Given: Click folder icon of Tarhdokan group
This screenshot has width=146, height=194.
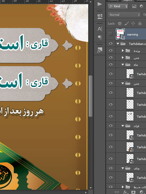Looking at the screenshot, I should [123, 44].
